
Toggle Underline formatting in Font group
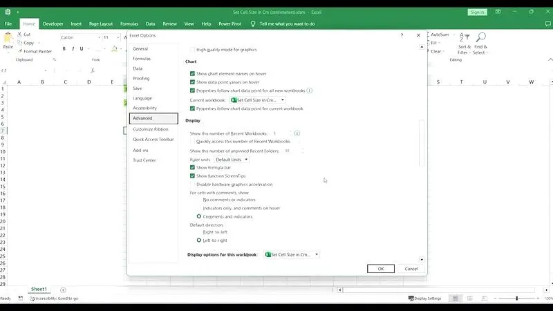point(82,48)
